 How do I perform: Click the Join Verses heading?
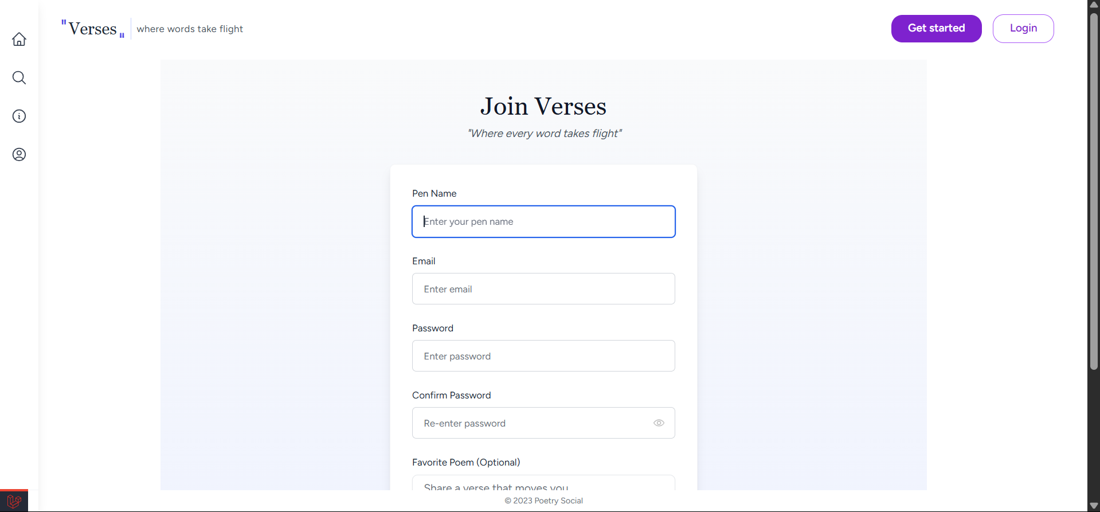(x=543, y=107)
